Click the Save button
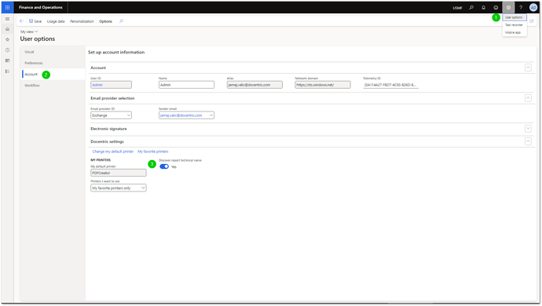 (x=35, y=21)
